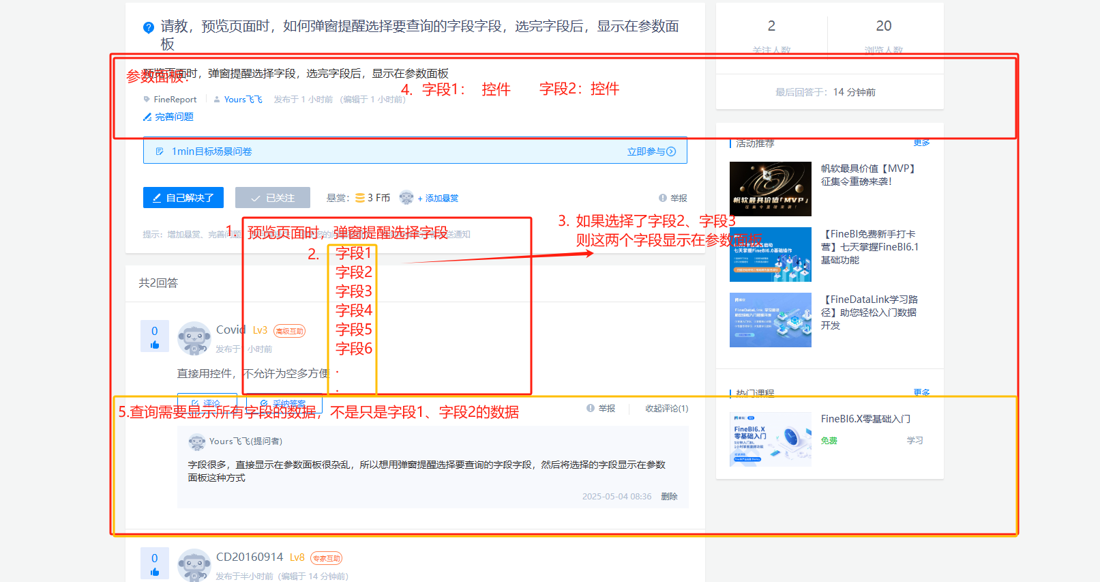Screen dimensions: 1100x582
Task: Click commenter avatar in the comment box
Action: (x=197, y=441)
